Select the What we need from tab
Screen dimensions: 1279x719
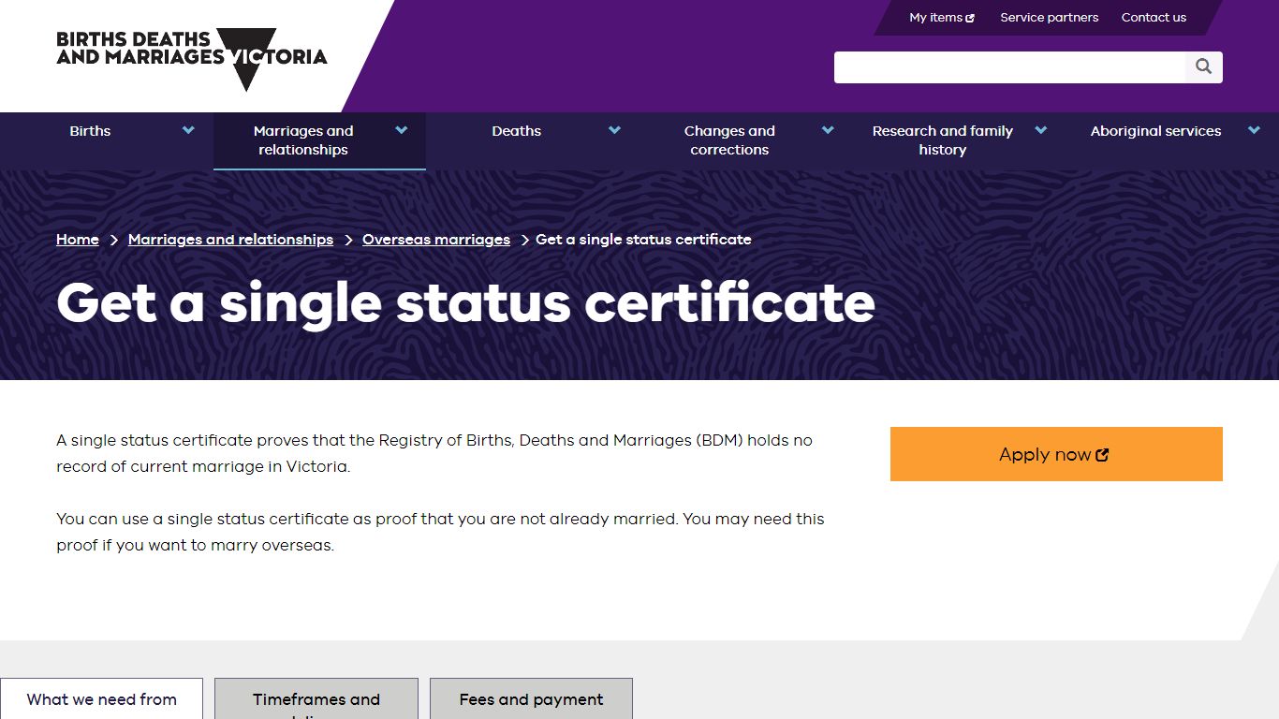click(x=101, y=699)
